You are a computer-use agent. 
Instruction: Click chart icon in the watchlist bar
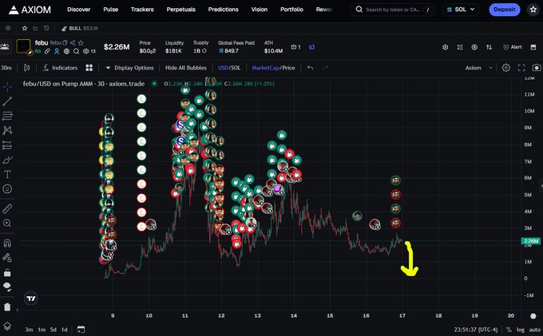point(35,28)
